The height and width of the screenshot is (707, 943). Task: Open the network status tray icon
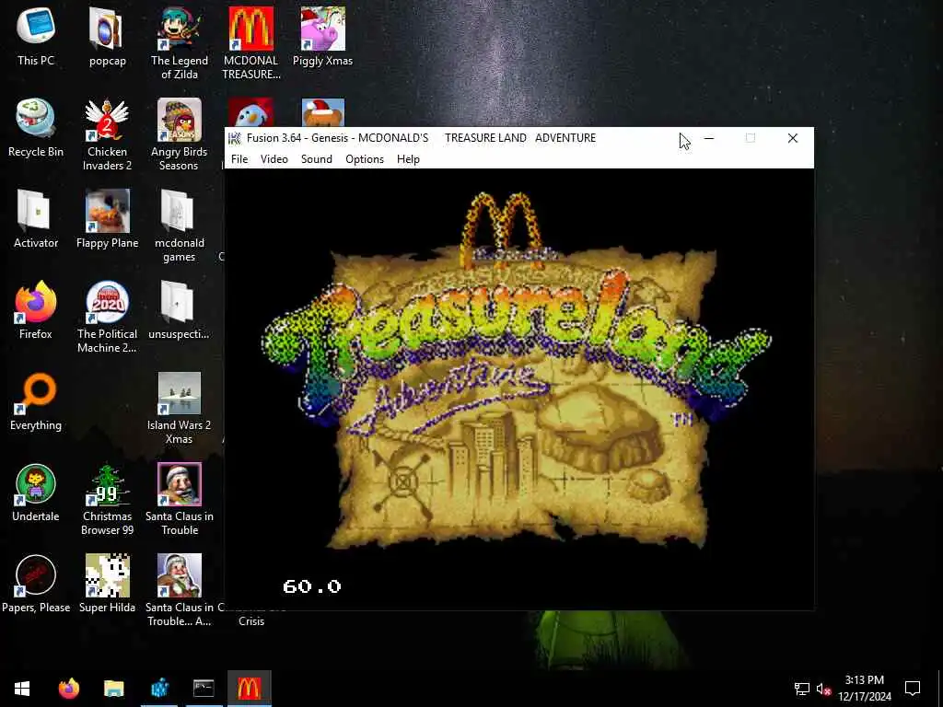(x=802, y=689)
